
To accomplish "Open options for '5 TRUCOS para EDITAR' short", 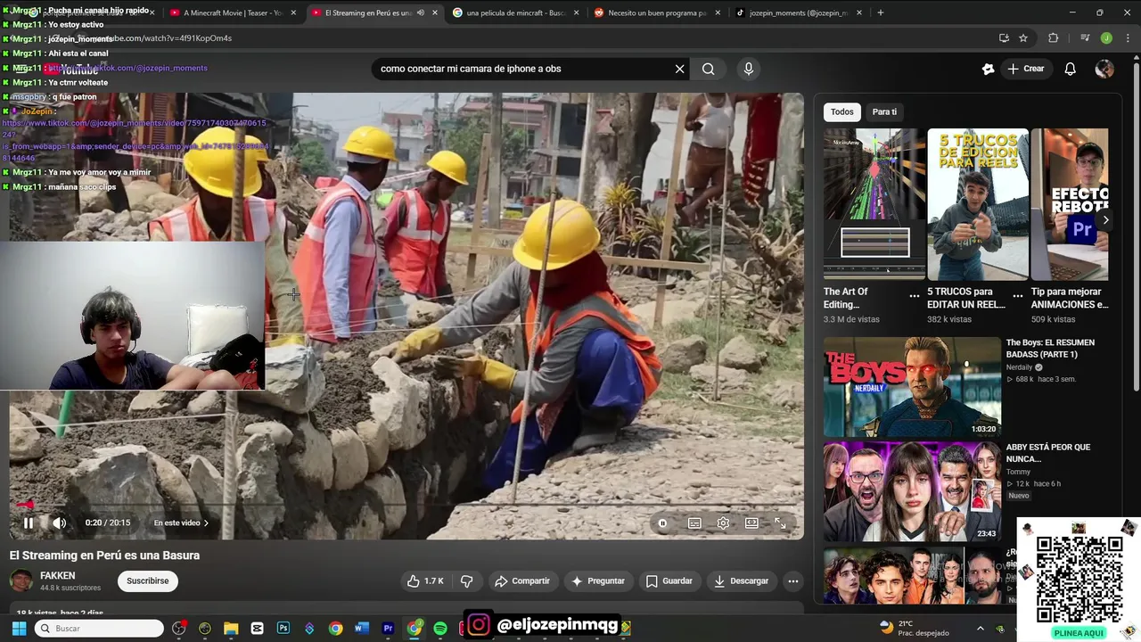I will coord(1017,295).
